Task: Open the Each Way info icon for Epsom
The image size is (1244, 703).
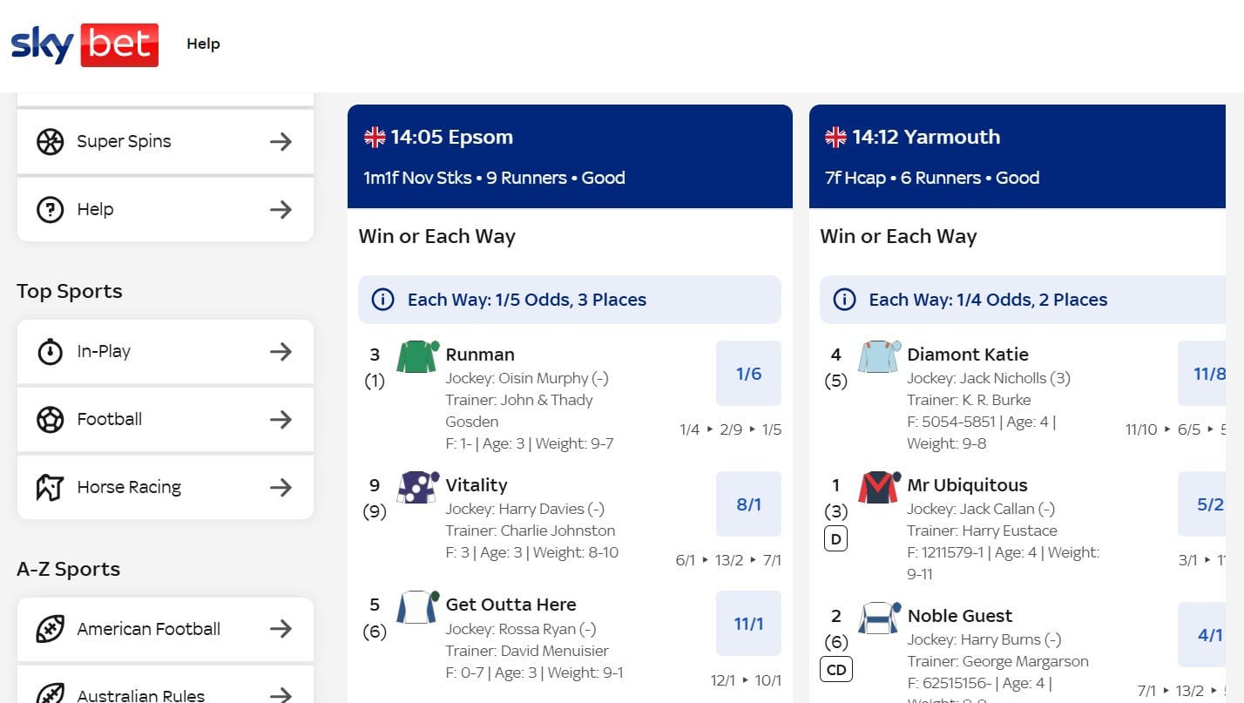Action: point(382,300)
